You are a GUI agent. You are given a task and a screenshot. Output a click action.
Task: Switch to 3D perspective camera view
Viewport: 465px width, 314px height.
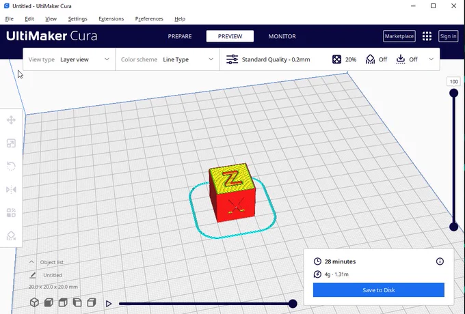[x=34, y=302]
